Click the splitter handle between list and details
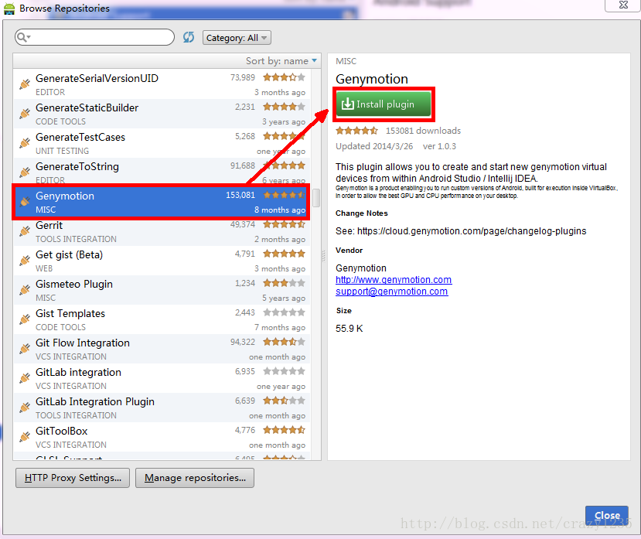 tap(324, 256)
